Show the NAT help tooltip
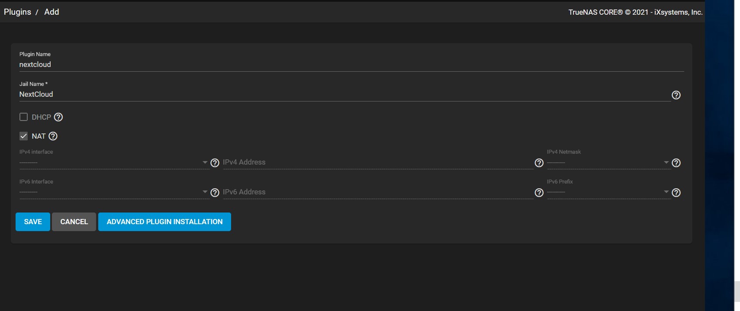Image resolution: width=740 pixels, height=311 pixels. pyautogui.click(x=53, y=136)
